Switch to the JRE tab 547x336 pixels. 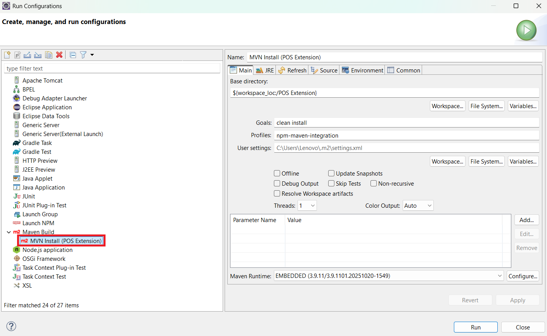(265, 70)
